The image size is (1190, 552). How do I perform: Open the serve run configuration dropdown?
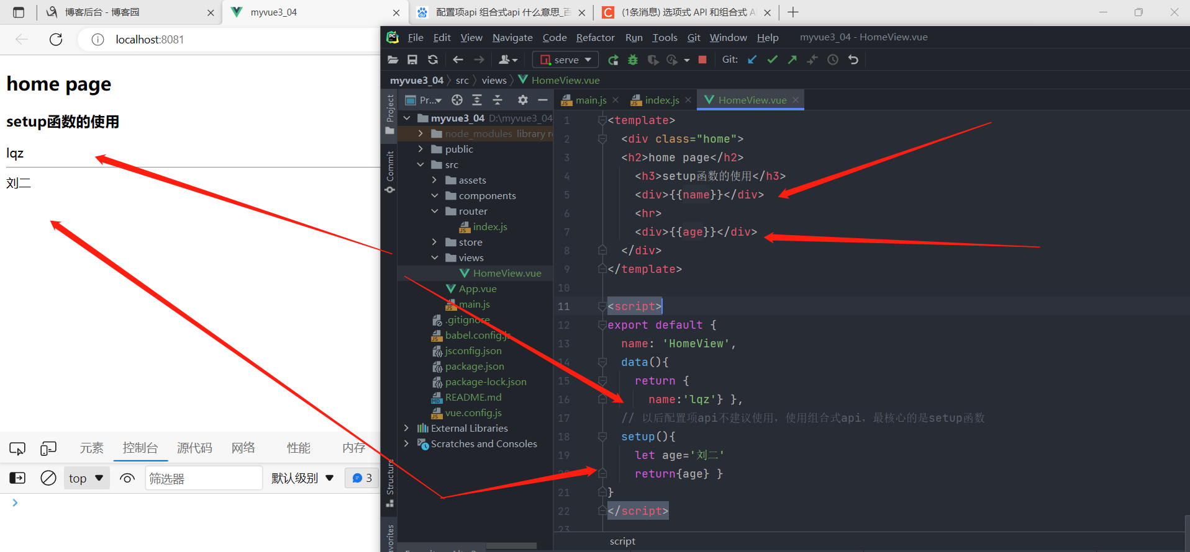tap(566, 60)
